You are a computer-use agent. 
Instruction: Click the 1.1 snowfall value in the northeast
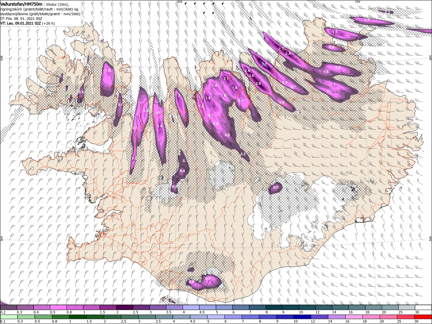[x=333, y=85]
